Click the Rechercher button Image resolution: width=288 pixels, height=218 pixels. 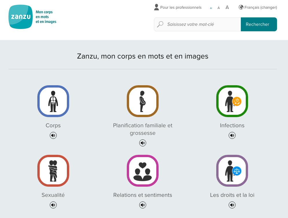(258, 24)
